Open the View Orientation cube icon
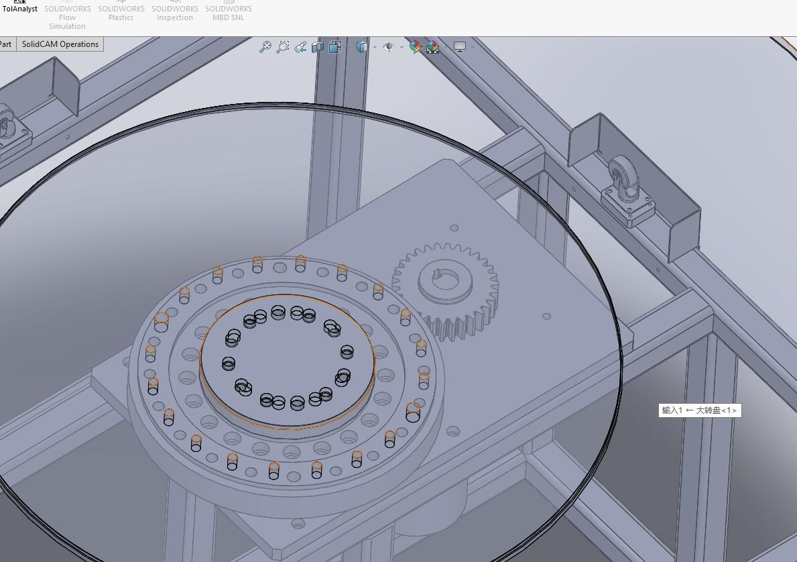This screenshot has width=797, height=562. tap(335, 48)
